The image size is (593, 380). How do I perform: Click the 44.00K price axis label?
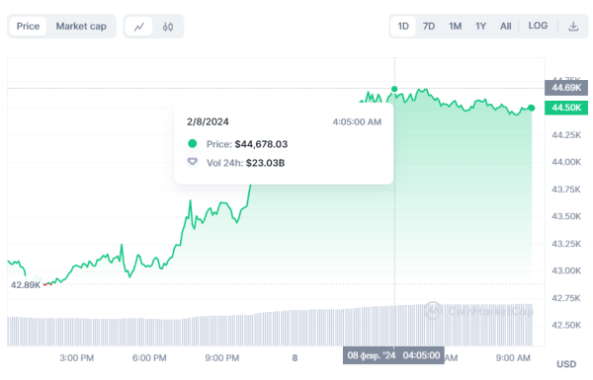566,162
